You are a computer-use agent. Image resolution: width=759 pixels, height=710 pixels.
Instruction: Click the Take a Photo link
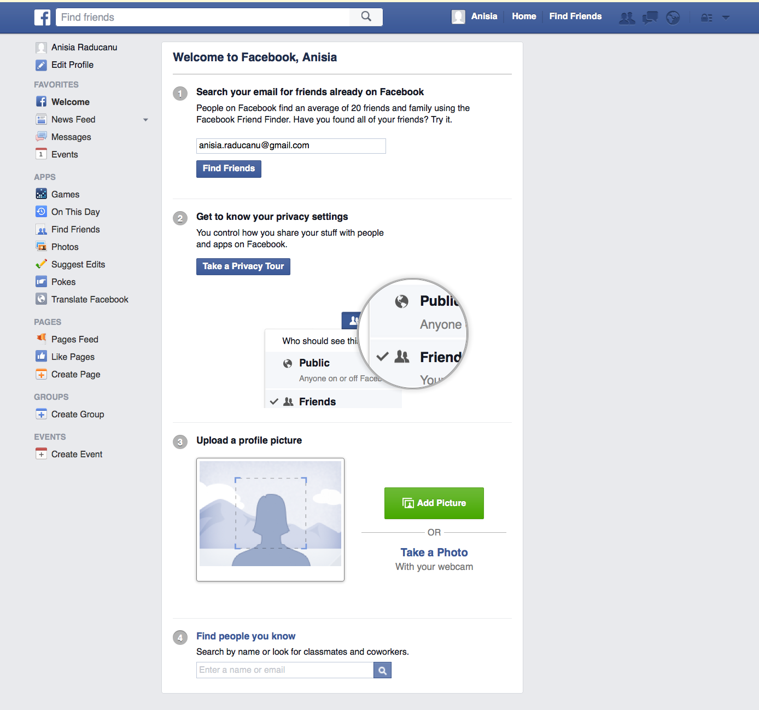[x=434, y=552]
